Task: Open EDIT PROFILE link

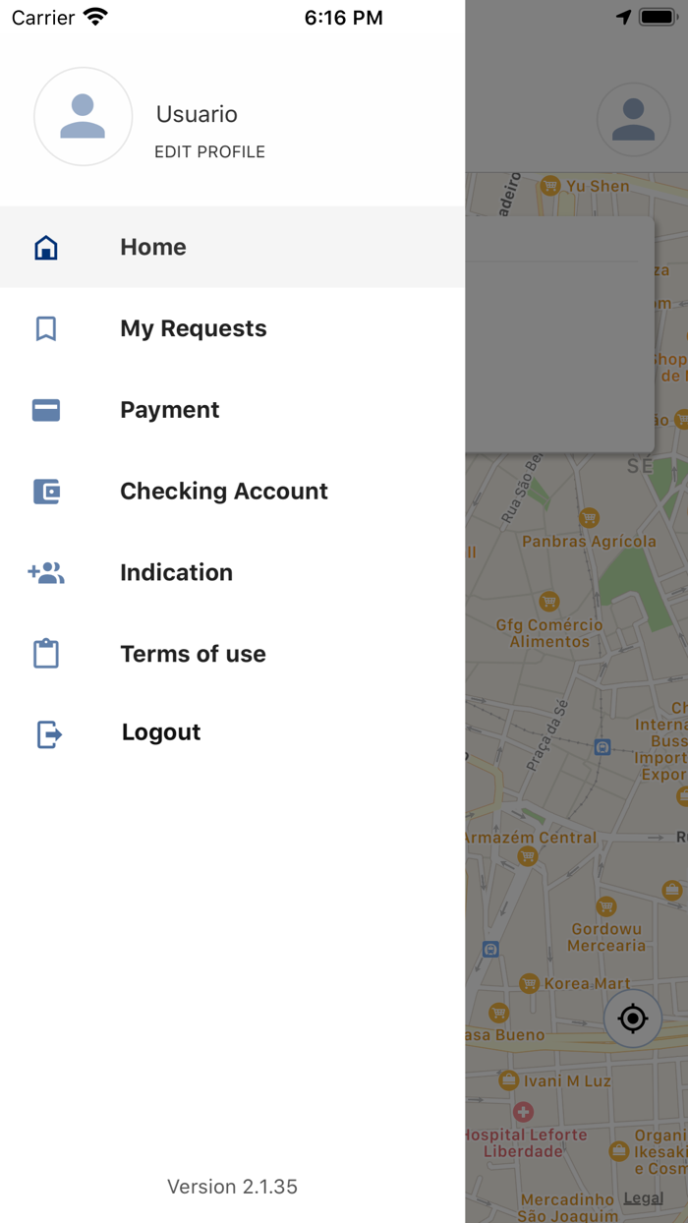Action: [209, 152]
